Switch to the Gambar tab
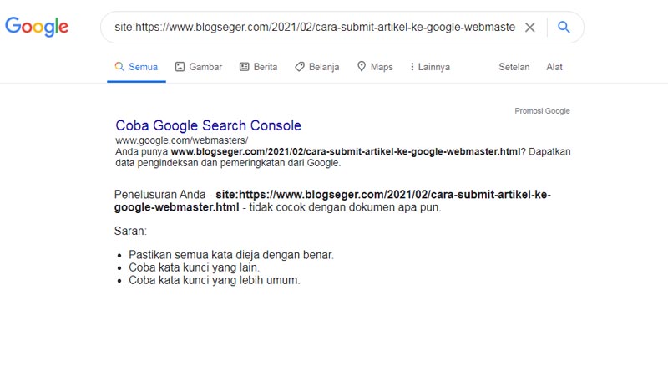Viewport: 668px width, 387px height. [199, 67]
